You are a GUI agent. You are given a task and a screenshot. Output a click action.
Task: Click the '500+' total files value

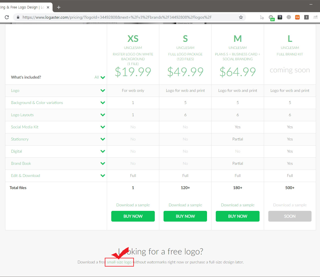[x=290, y=188]
